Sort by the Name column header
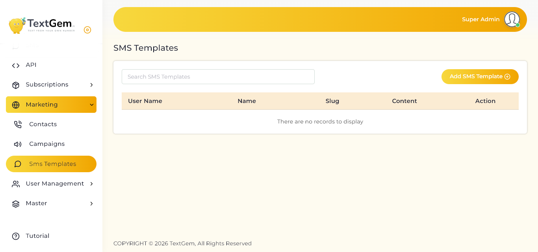The width and height of the screenshot is (538, 252). pos(247,101)
